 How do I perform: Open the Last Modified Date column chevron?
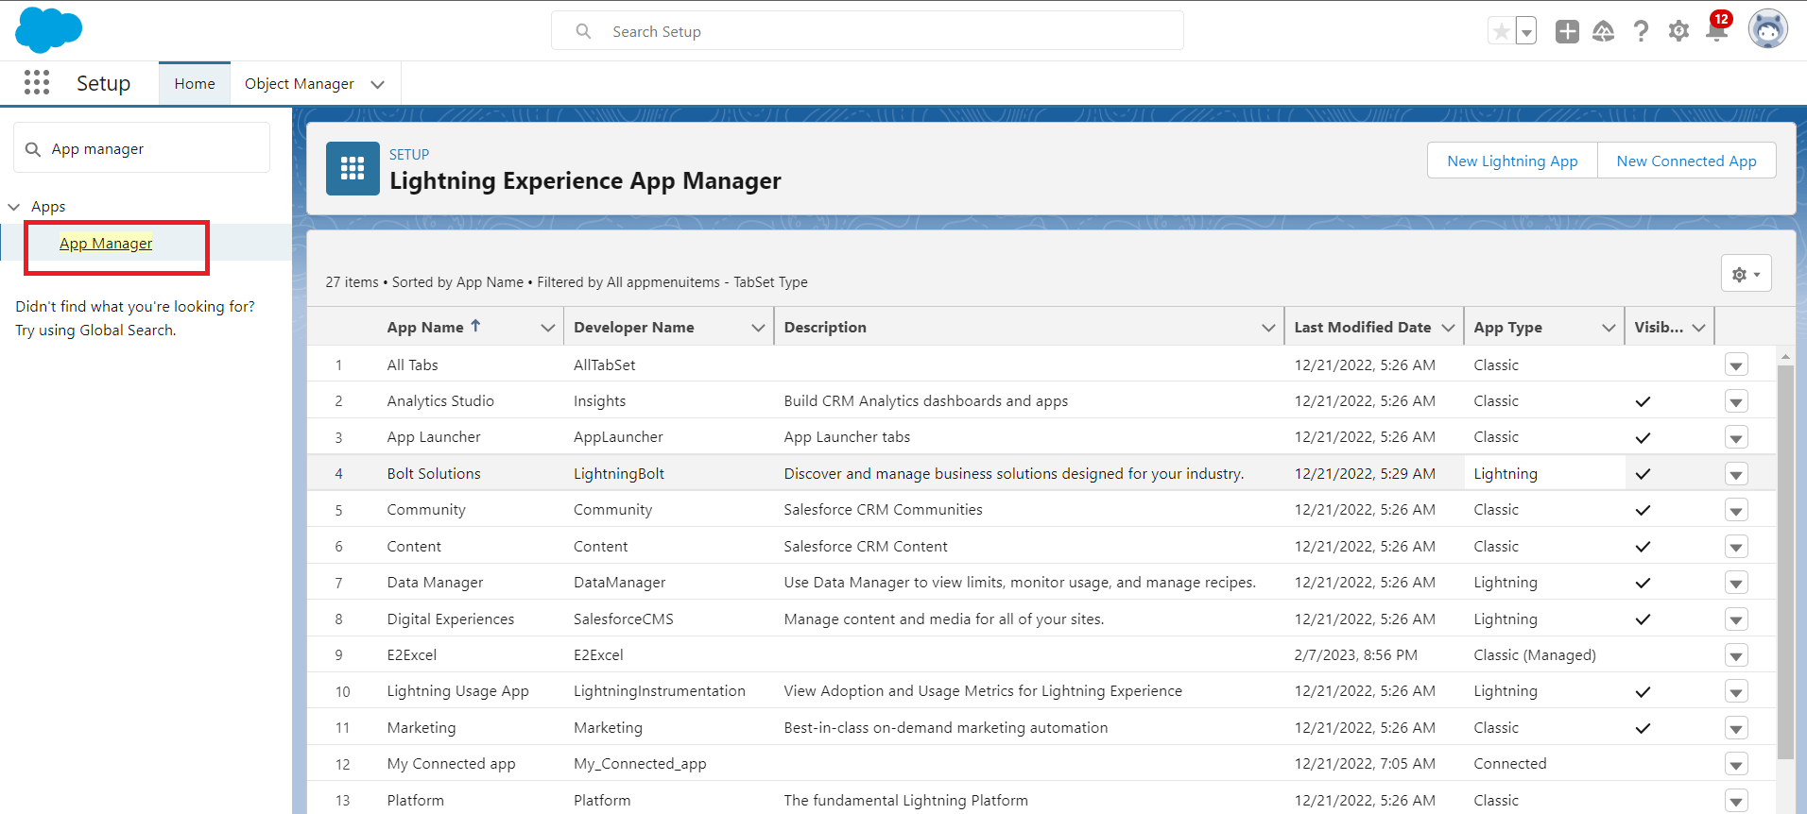click(x=1448, y=328)
